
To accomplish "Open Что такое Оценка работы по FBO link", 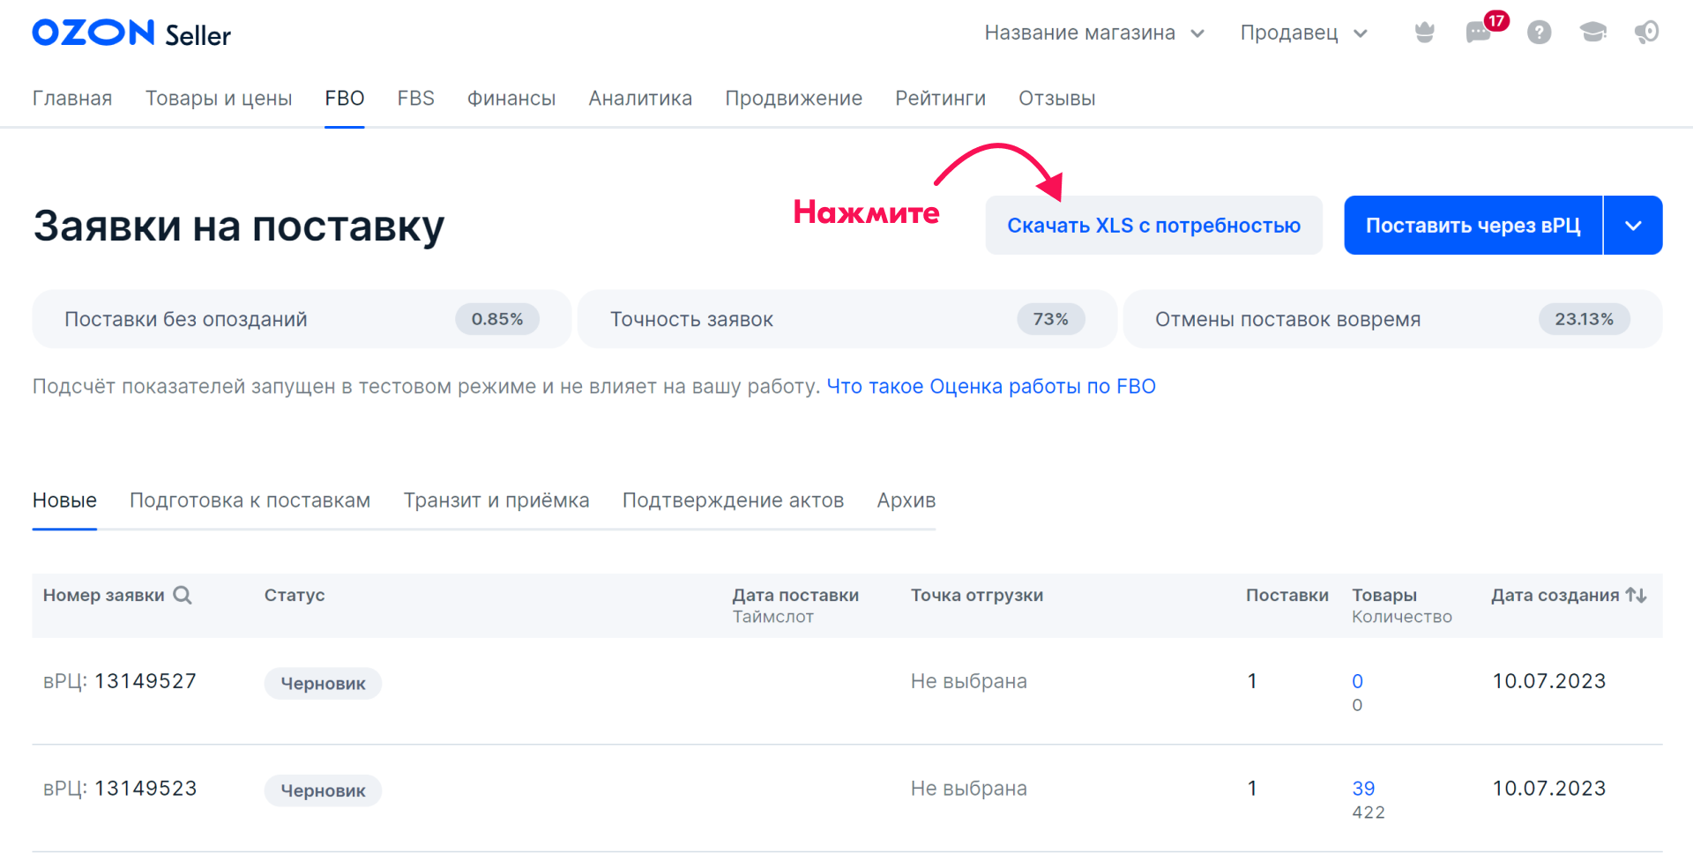I will (991, 386).
